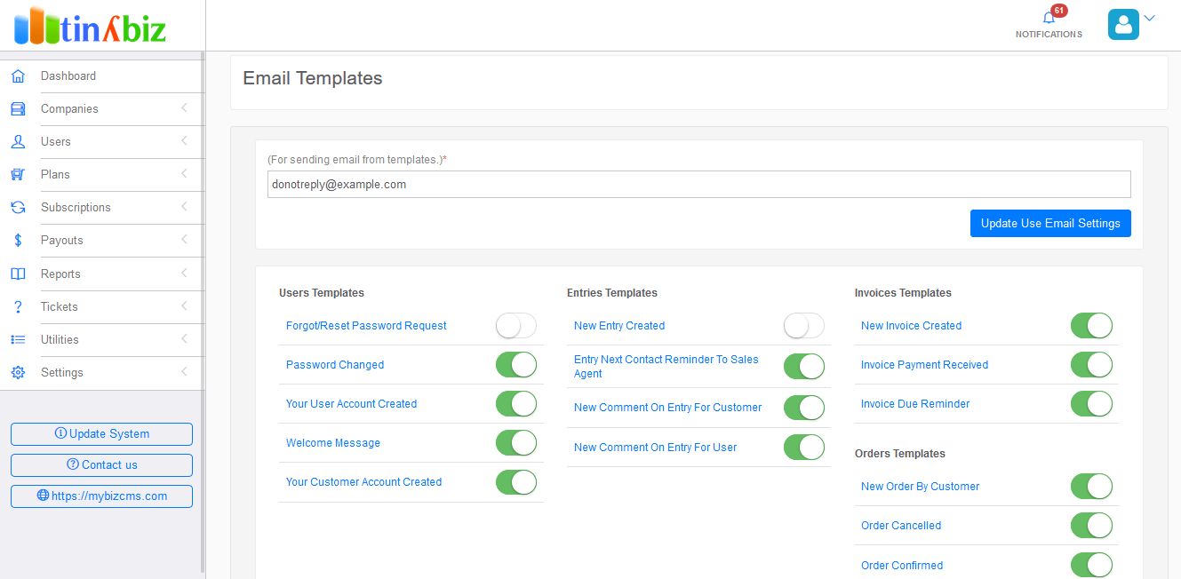
Task: Open the user profile dropdown arrow
Action: tap(1149, 18)
